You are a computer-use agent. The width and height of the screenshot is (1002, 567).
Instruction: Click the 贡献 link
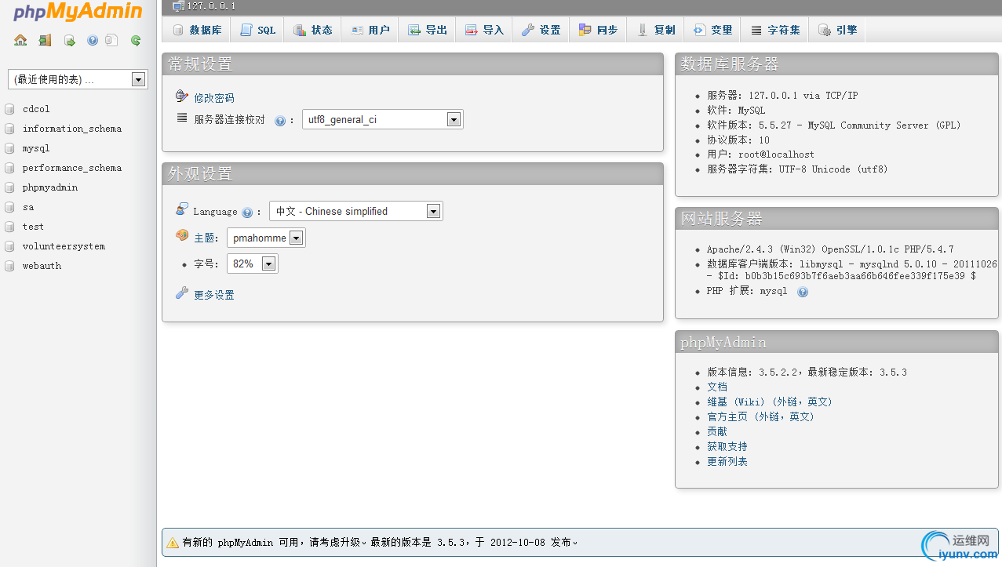point(717,431)
